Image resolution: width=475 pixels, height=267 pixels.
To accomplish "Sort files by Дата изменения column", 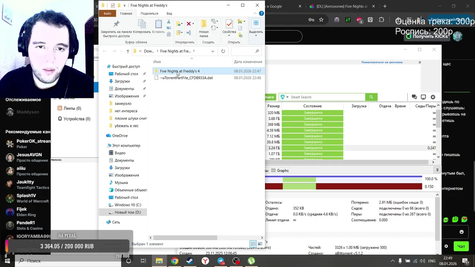I will click(x=248, y=62).
